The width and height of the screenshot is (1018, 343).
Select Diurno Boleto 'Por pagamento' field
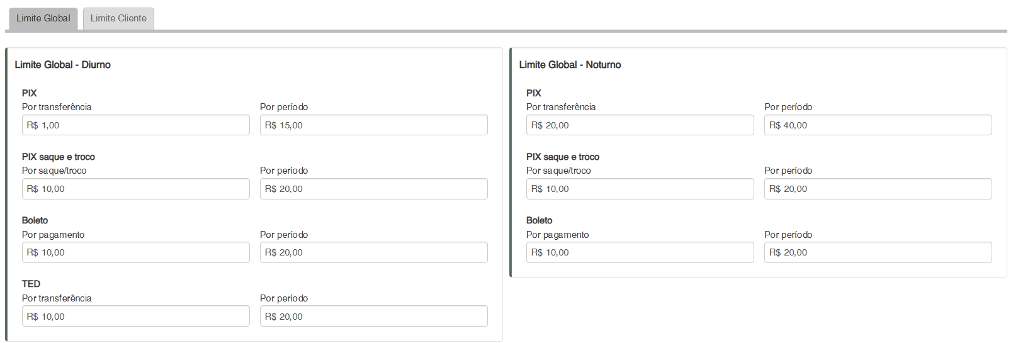pyautogui.click(x=135, y=252)
